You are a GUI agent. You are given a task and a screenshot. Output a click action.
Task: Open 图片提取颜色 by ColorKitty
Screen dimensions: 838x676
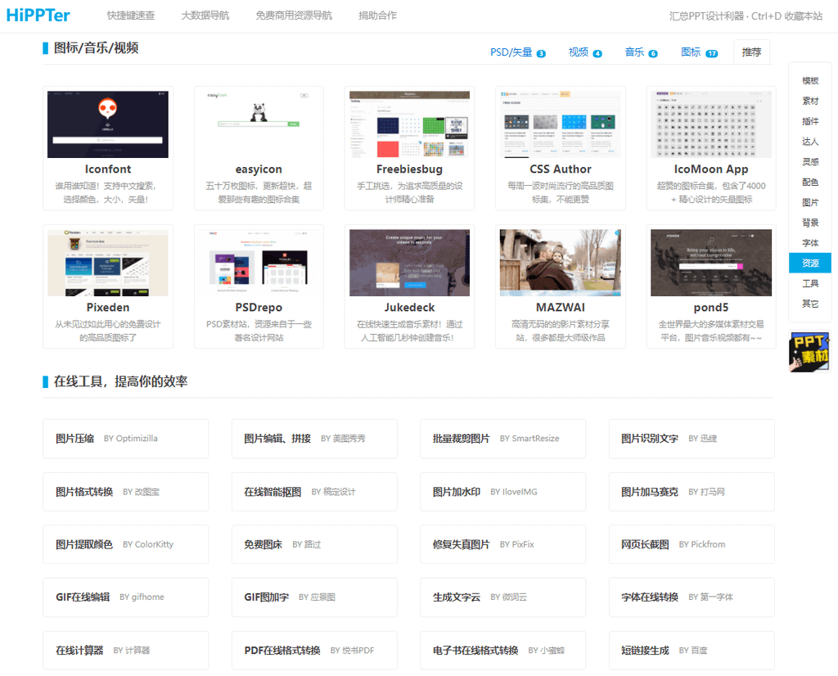pos(125,544)
